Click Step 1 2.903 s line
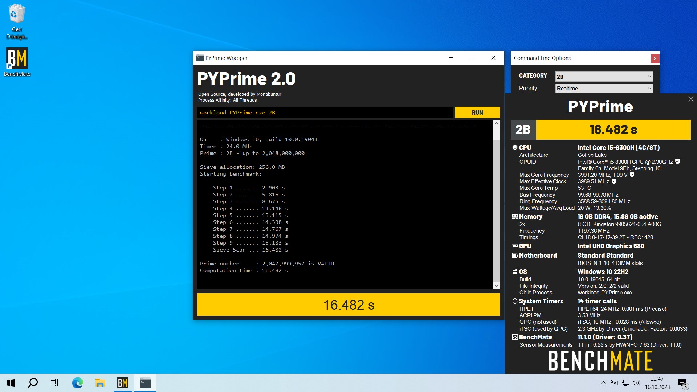697x392 pixels. 249,188
